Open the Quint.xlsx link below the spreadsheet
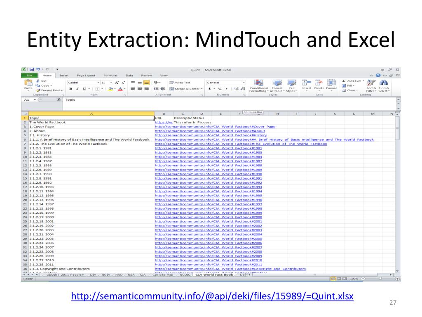422x317 pixels. 212,296
